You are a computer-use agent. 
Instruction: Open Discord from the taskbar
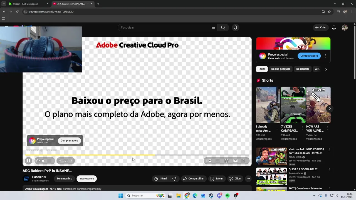219,196
